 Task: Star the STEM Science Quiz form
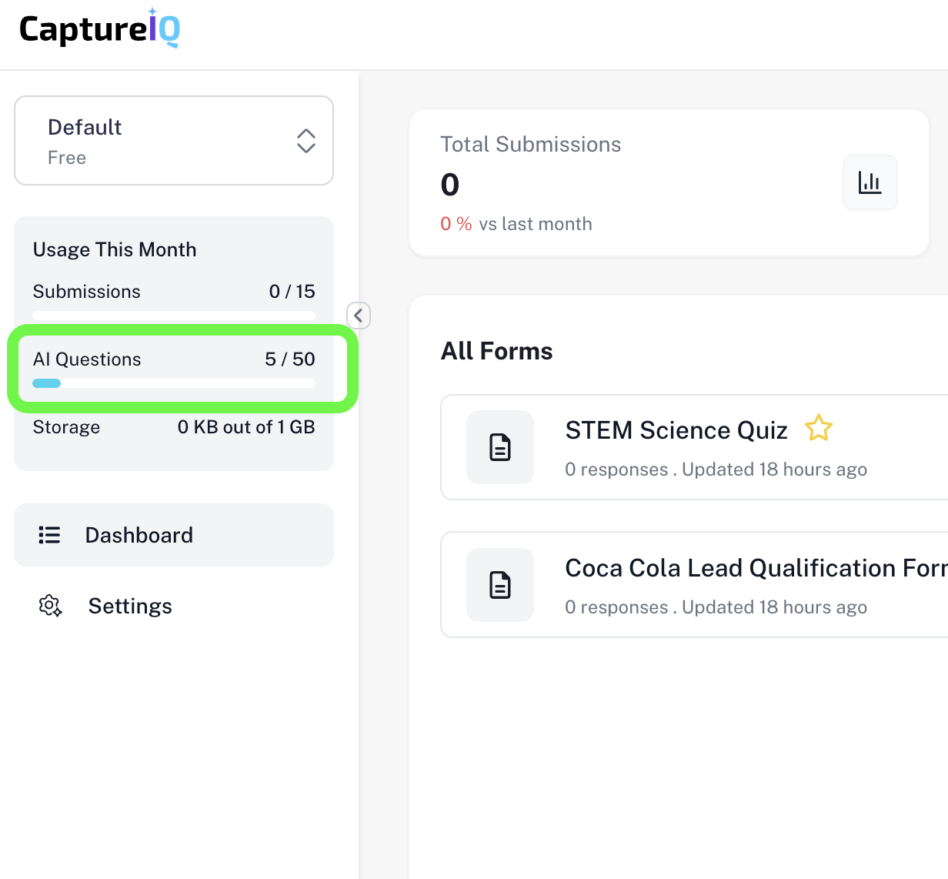click(x=818, y=428)
